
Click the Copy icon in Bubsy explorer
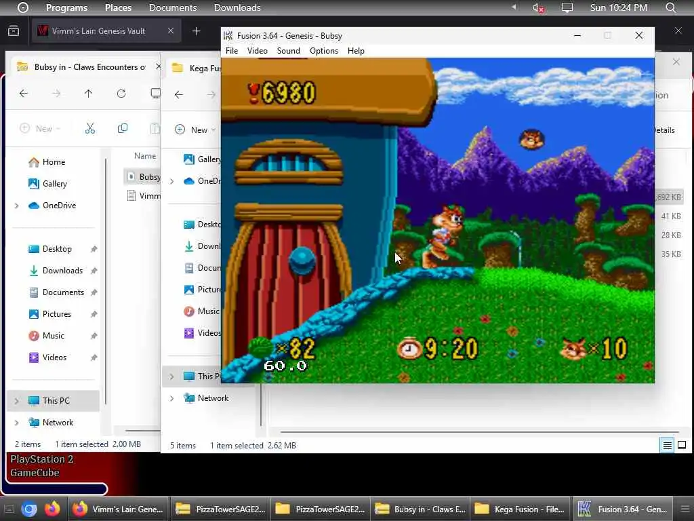123,128
